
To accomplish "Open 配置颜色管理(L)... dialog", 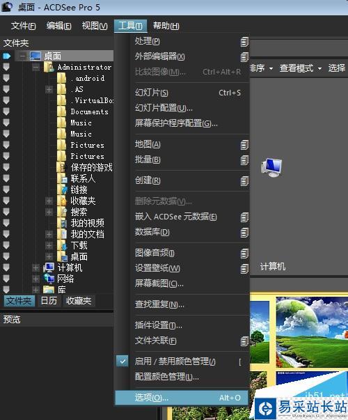I will (190, 377).
